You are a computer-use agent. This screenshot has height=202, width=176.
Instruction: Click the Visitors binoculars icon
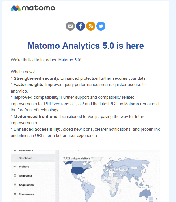point(15,167)
